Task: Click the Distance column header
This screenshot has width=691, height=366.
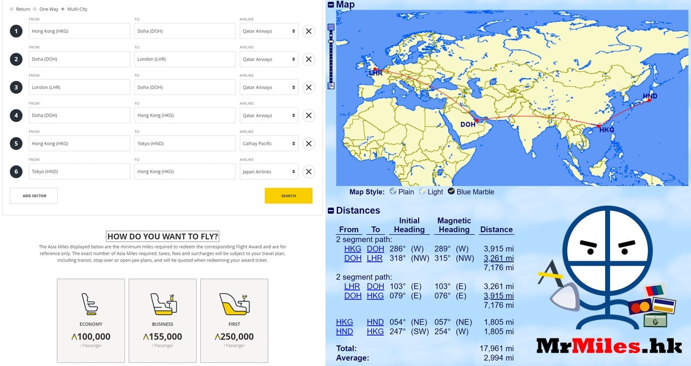Action: pos(496,229)
